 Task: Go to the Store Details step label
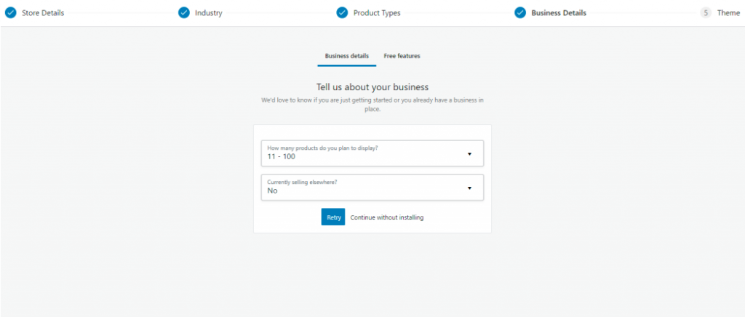tap(43, 13)
